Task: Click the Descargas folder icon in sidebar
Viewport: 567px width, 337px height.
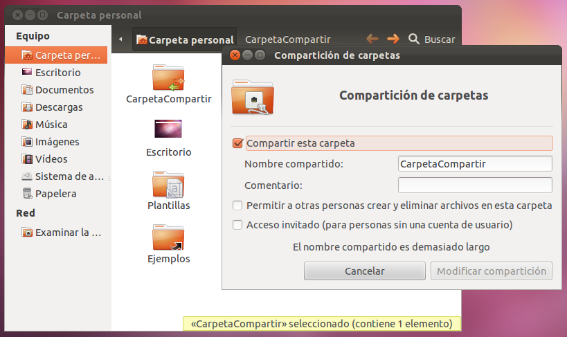Action: point(27,107)
